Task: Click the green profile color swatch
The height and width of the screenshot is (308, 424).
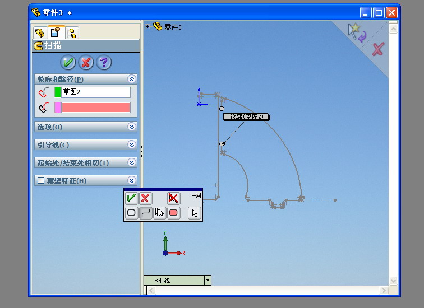Action: tap(57, 92)
